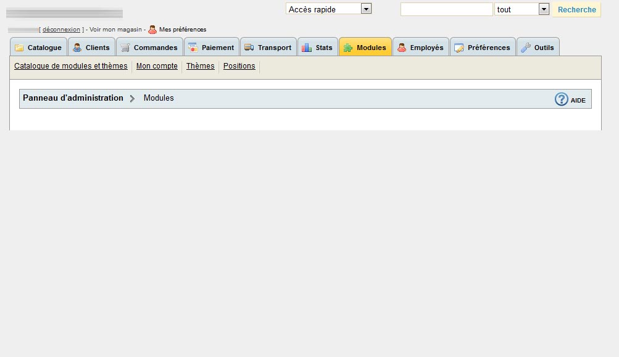This screenshot has width=619, height=357.
Task: Click the Employés person icon
Action: point(402,48)
